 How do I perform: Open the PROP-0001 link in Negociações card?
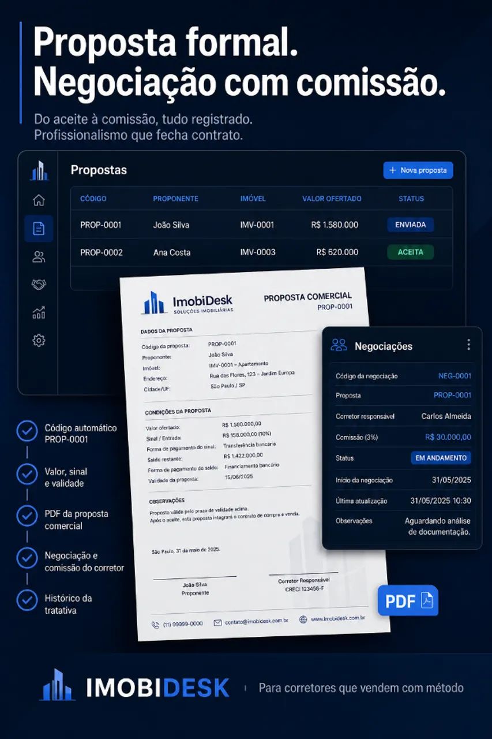pos(452,395)
